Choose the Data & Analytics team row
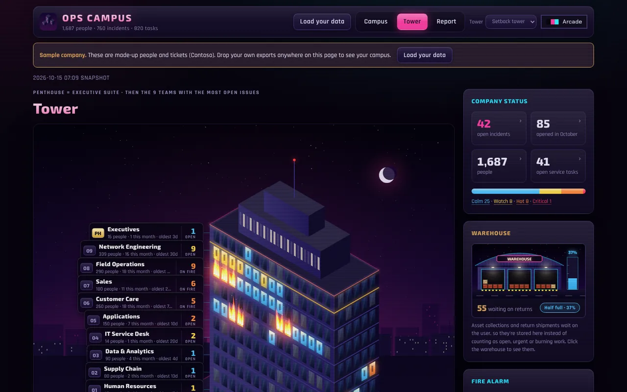Image resolution: width=627 pixels, height=392 pixels. click(x=145, y=355)
